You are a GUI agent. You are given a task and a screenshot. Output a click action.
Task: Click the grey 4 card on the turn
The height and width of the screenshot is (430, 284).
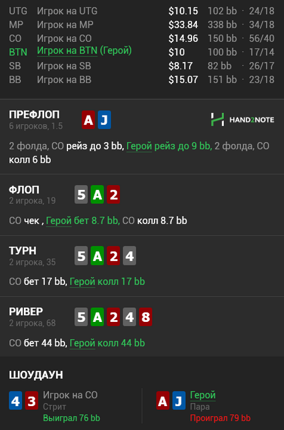129,256
